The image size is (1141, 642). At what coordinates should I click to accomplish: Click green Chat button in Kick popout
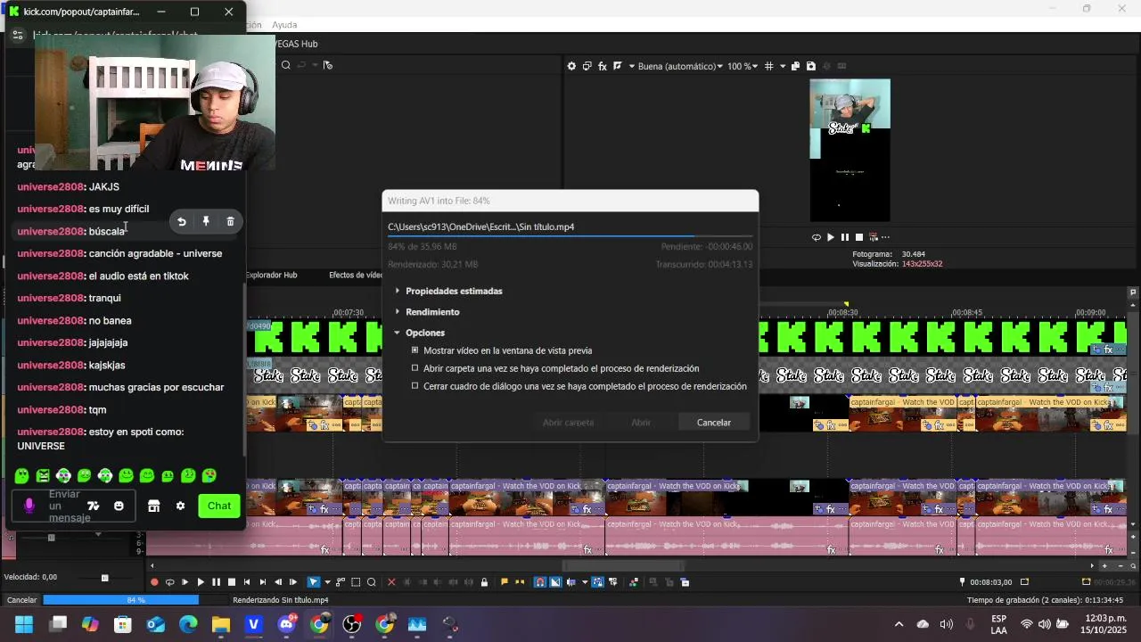pyautogui.click(x=219, y=506)
